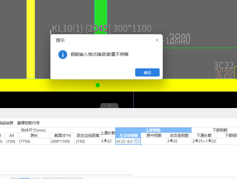Click the 3⌀22 cell under 右支座钢筋
Screen dimensions: 237x179
(x=179, y=141)
